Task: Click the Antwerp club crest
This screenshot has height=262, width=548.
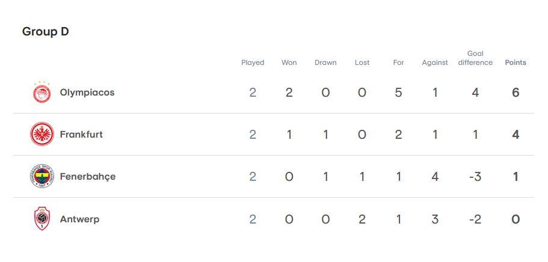Action: pos(42,219)
